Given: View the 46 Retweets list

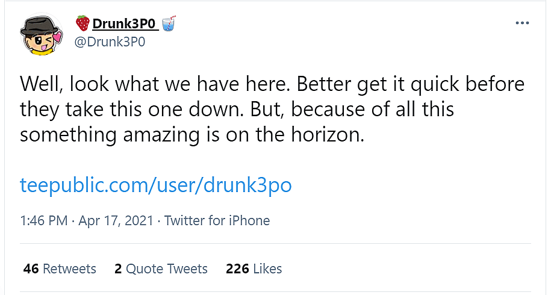Looking at the screenshot, I should tap(60, 269).
